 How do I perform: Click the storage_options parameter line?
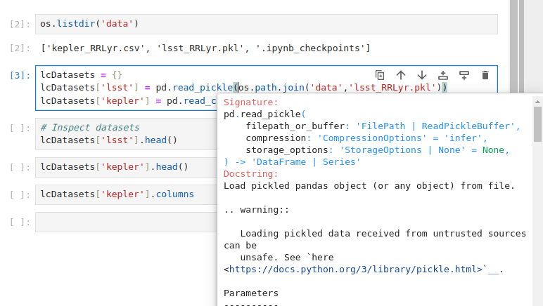378,150
